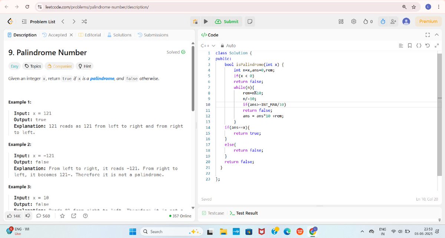Click the debugger icon beside Run
Viewport: 445px width, 238px height.
tap(195, 21)
